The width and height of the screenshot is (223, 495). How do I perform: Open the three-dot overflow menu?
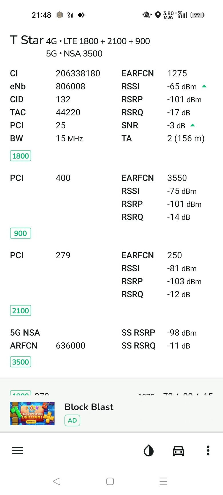pyautogui.click(x=208, y=450)
